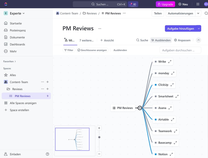Expand the Airtable node arrows icon

tap(172, 120)
